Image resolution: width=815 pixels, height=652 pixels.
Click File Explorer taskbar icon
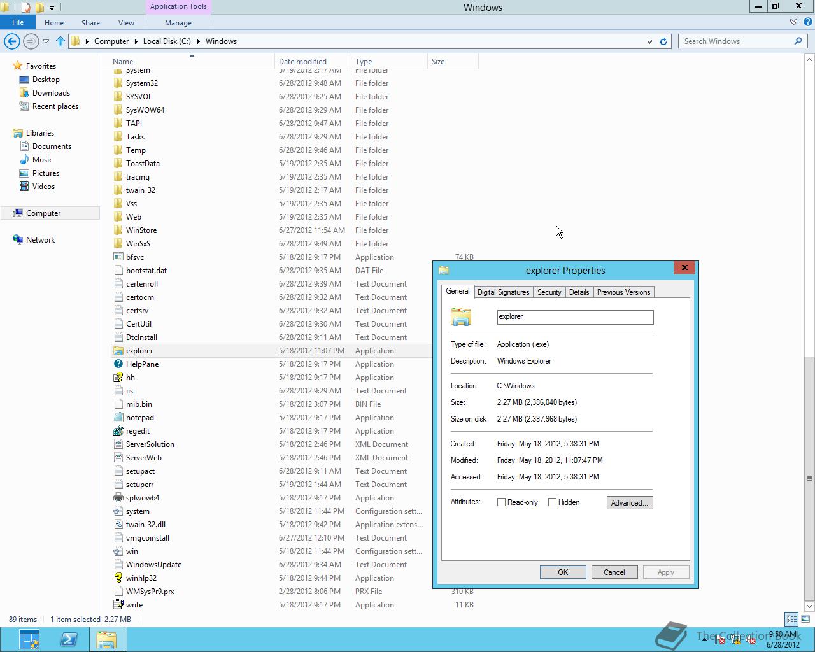[x=106, y=639]
